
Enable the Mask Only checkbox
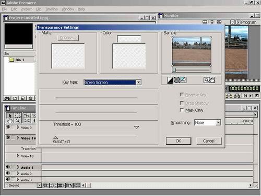[x=182, y=110]
